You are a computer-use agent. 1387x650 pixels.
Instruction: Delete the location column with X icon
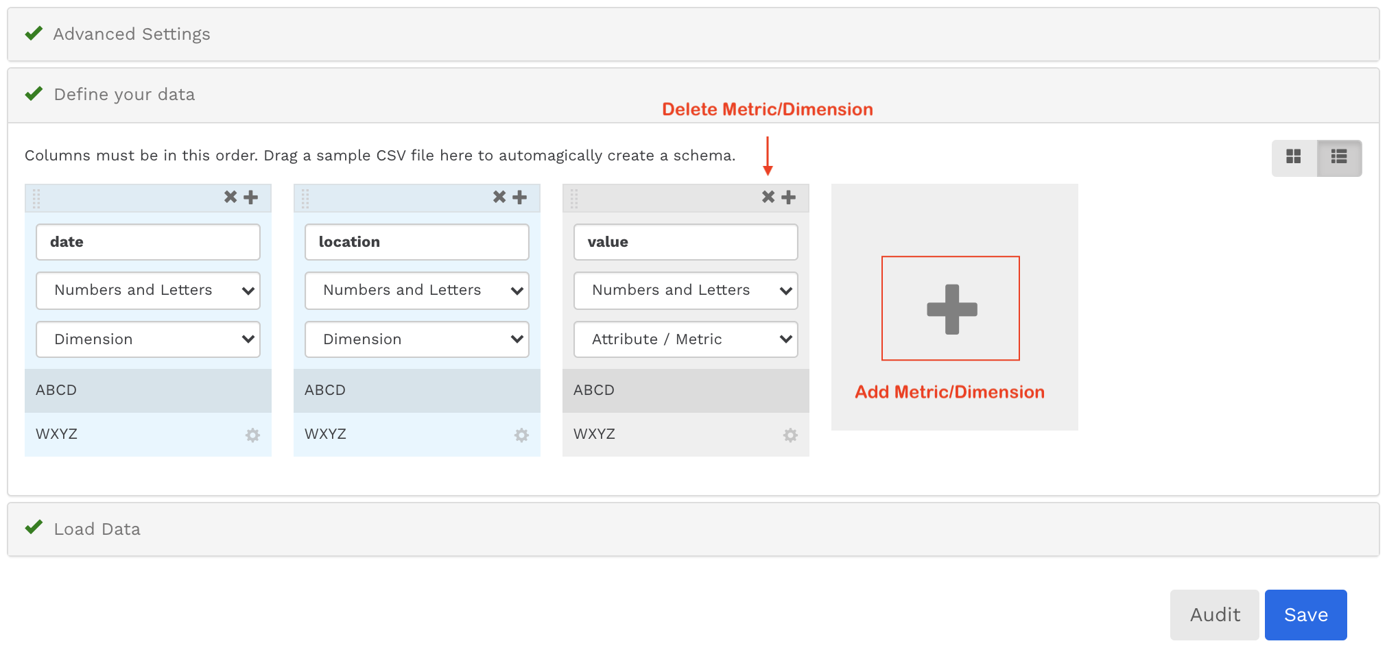tap(499, 197)
